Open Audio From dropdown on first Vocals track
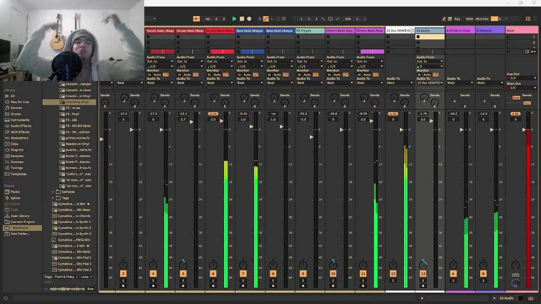The image size is (541, 304). coord(160,62)
